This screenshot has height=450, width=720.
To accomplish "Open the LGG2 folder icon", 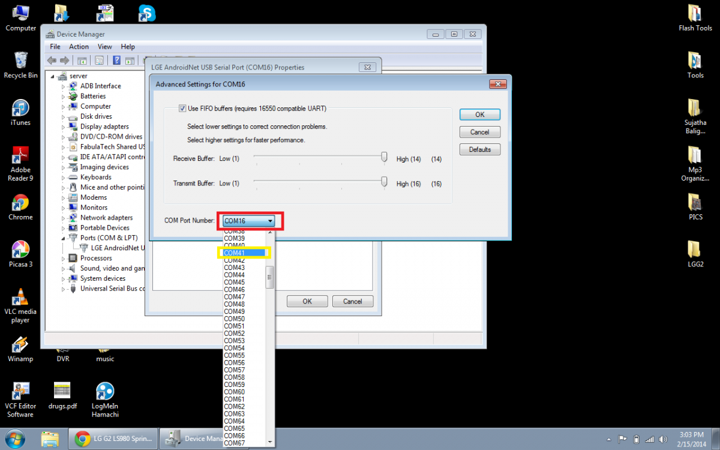I will tap(695, 250).
